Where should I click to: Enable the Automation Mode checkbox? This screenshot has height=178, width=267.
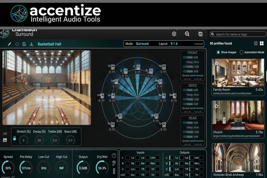point(241,52)
